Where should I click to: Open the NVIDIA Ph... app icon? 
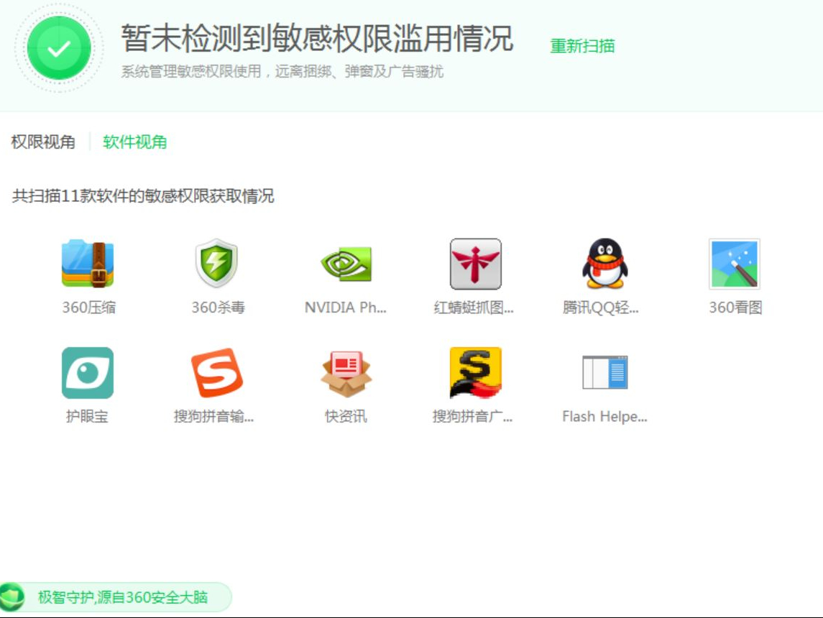click(x=346, y=263)
